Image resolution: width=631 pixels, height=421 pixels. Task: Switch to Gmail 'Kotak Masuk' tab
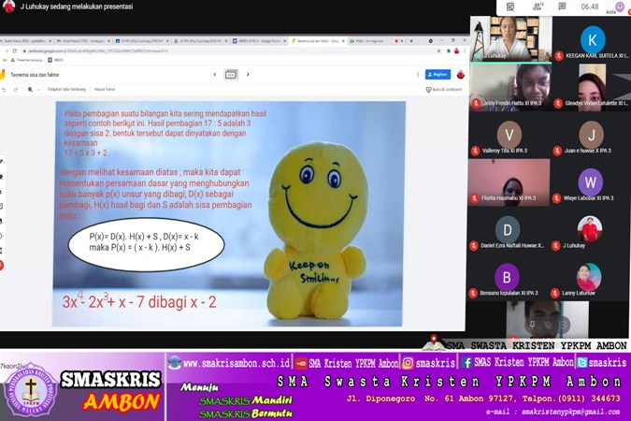82,41
